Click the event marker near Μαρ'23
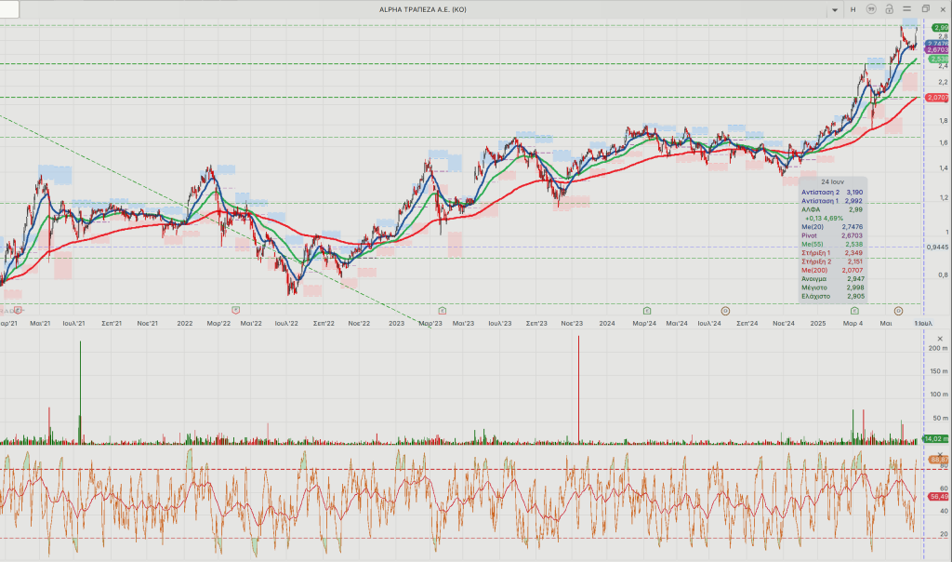 point(441,309)
